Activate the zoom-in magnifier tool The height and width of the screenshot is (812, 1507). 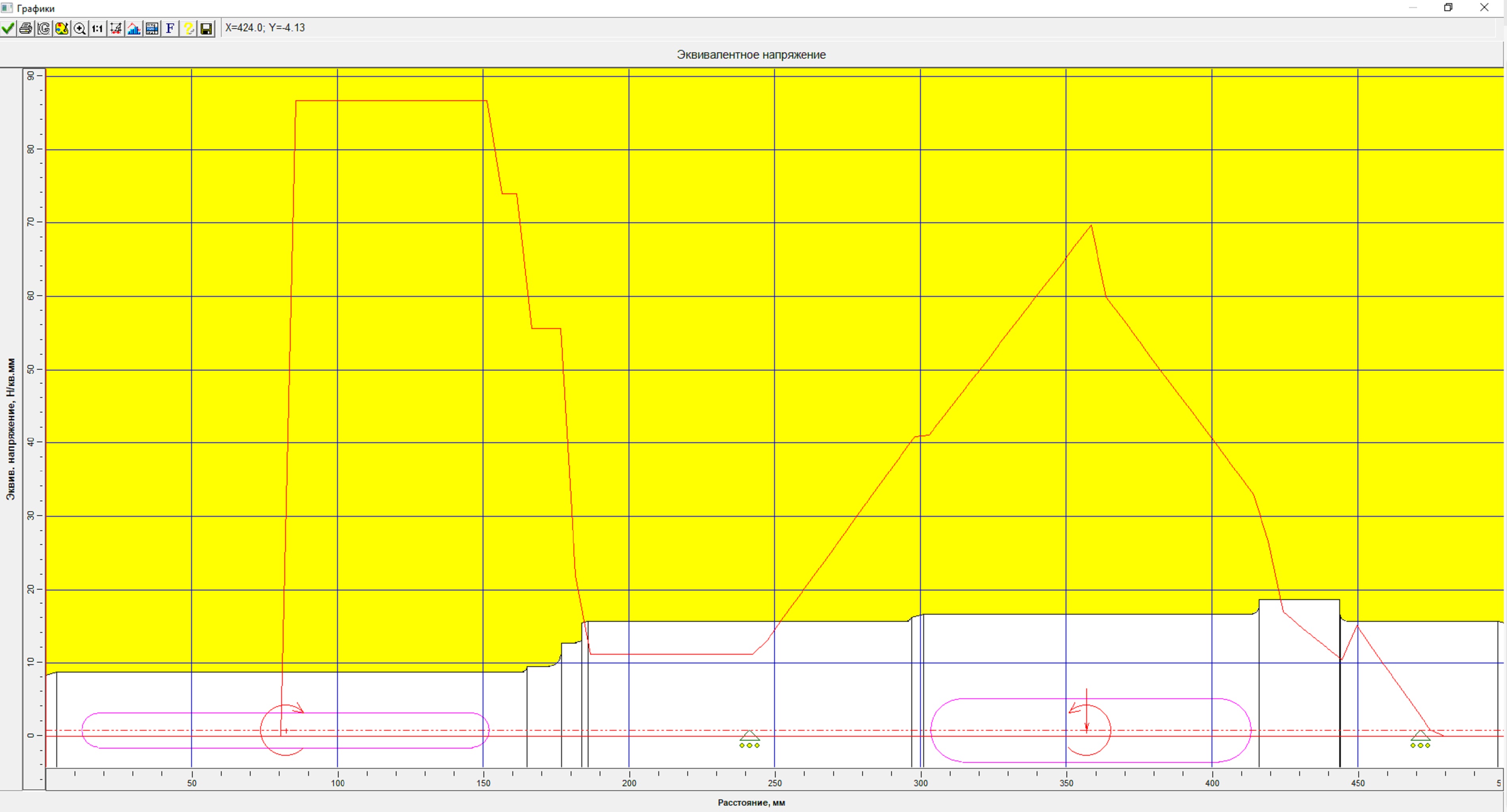click(x=80, y=28)
